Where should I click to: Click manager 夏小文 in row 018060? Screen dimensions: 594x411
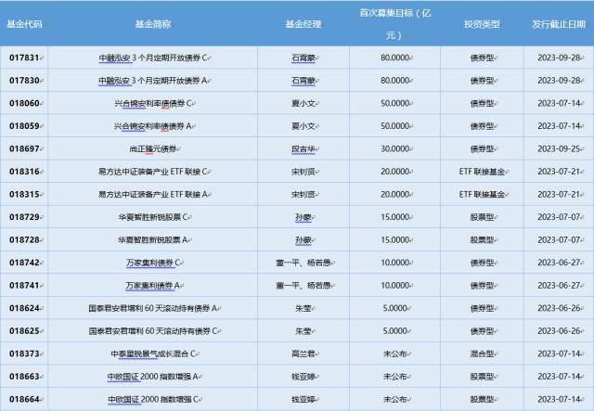(x=303, y=103)
